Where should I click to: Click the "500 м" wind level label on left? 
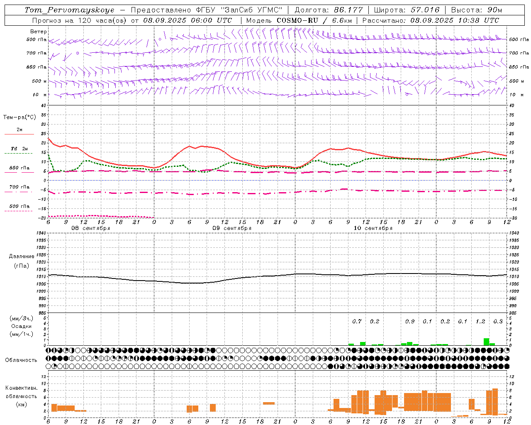point(39,81)
